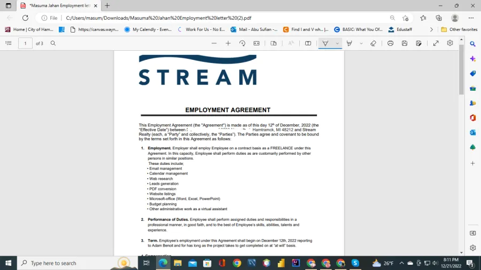Show hidden system tray icons

click(401, 263)
